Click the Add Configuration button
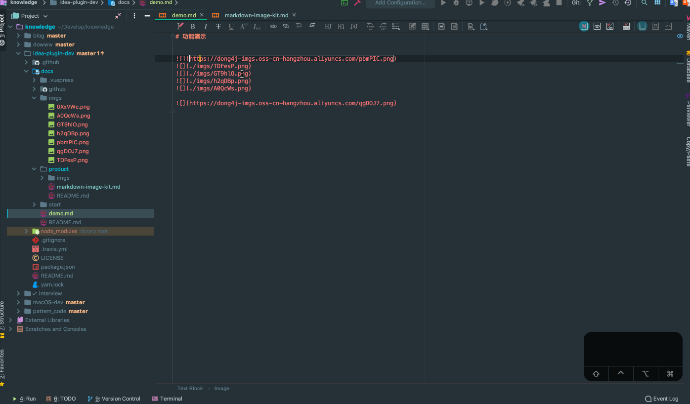This screenshot has width=690, height=404. click(400, 3)
